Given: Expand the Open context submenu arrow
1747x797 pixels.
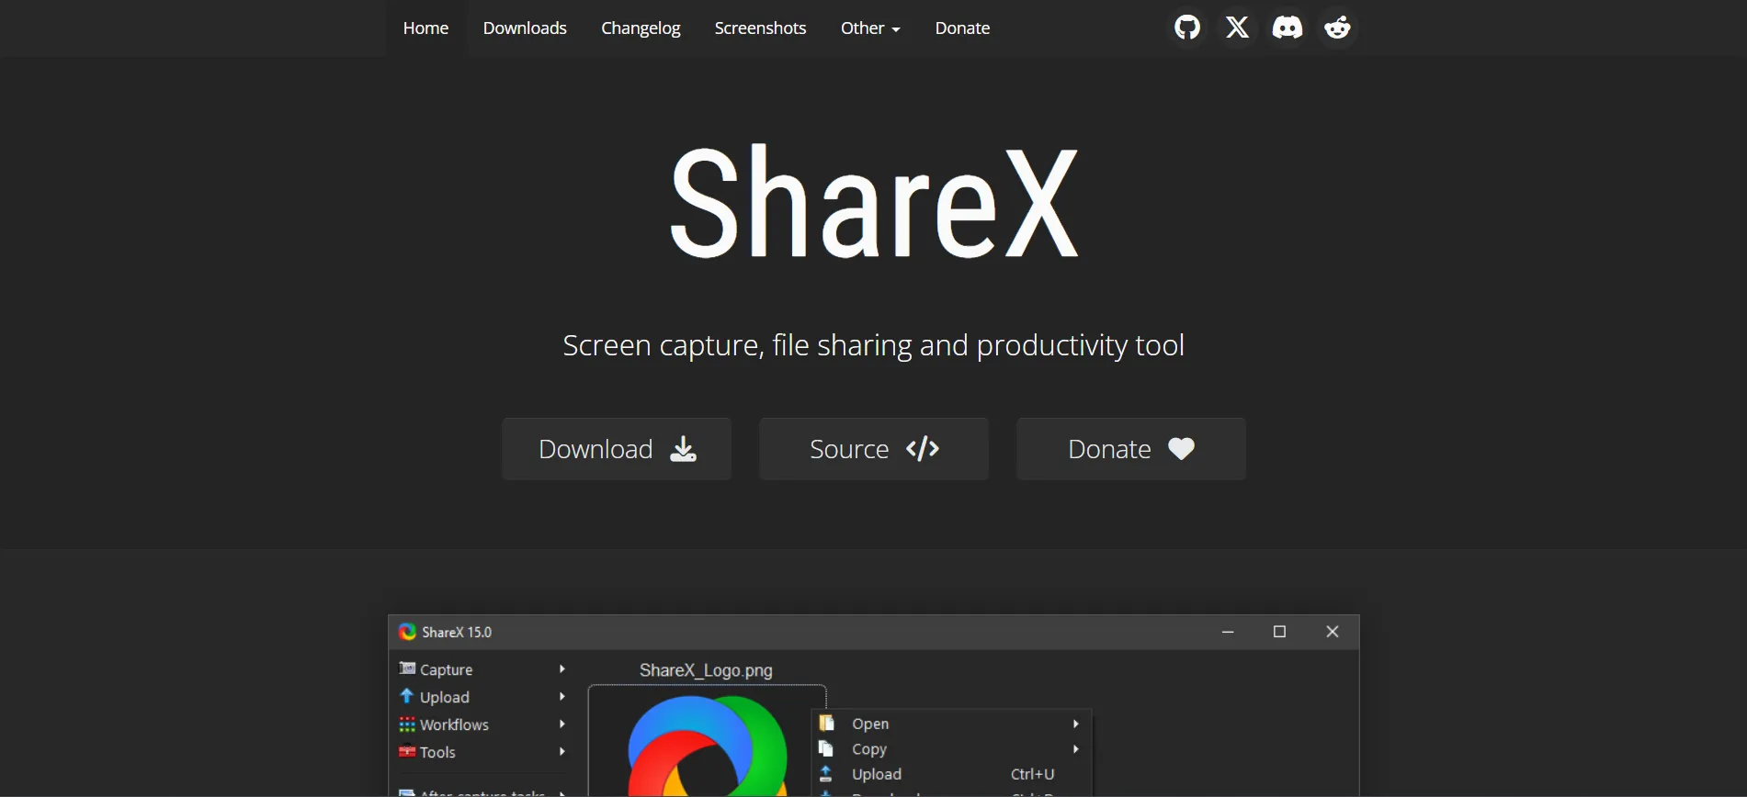Looking at the screenshot, I should (1075, 724).
